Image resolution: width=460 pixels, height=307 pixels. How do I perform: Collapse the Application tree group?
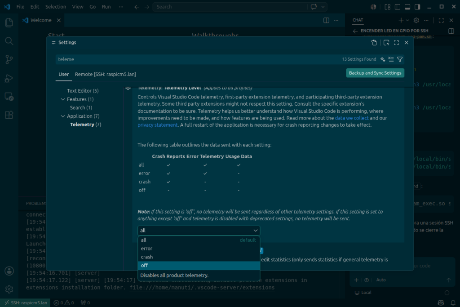[x=63, y=116]
